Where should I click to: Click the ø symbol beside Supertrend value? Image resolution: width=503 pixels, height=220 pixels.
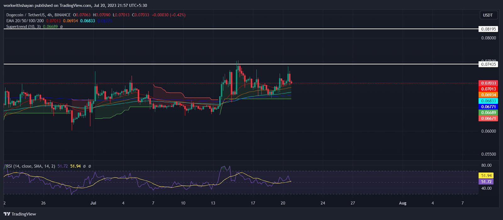click(61, 27)
